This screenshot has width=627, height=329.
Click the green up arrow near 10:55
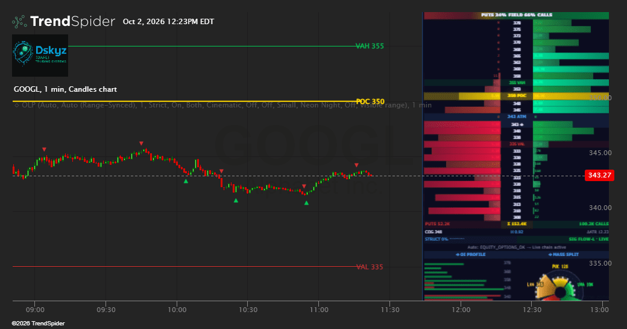[306, 203]
